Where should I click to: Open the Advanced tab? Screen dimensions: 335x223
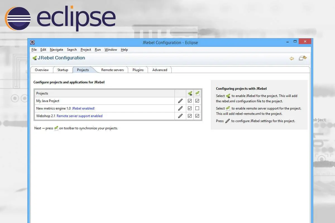click(160, 70)
